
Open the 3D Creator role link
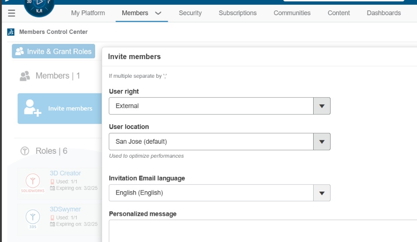(x=65, y=173)
